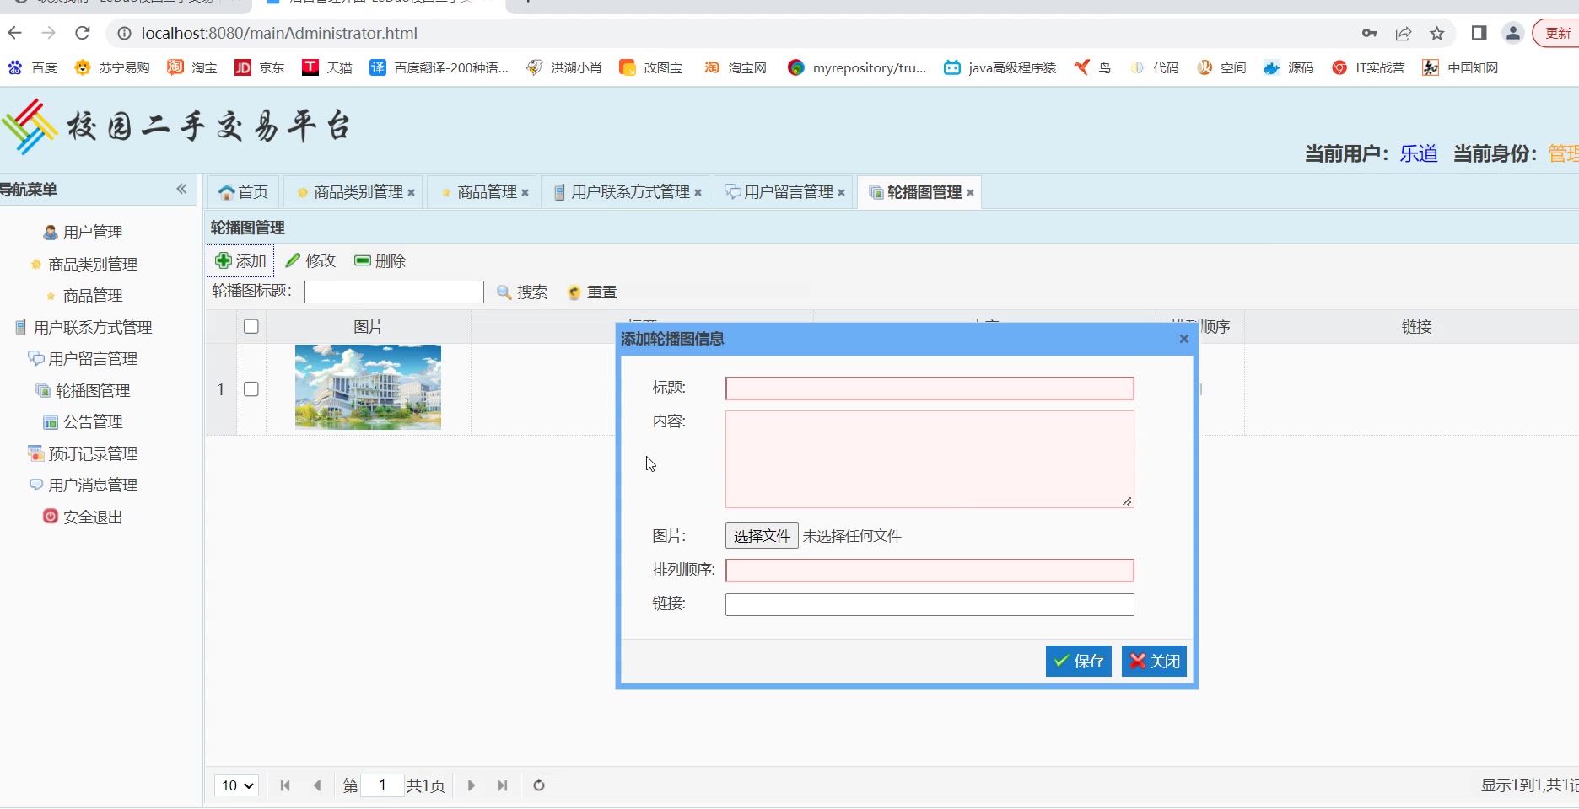Close the 商品类别管理 tab

[x=411, y=193]
